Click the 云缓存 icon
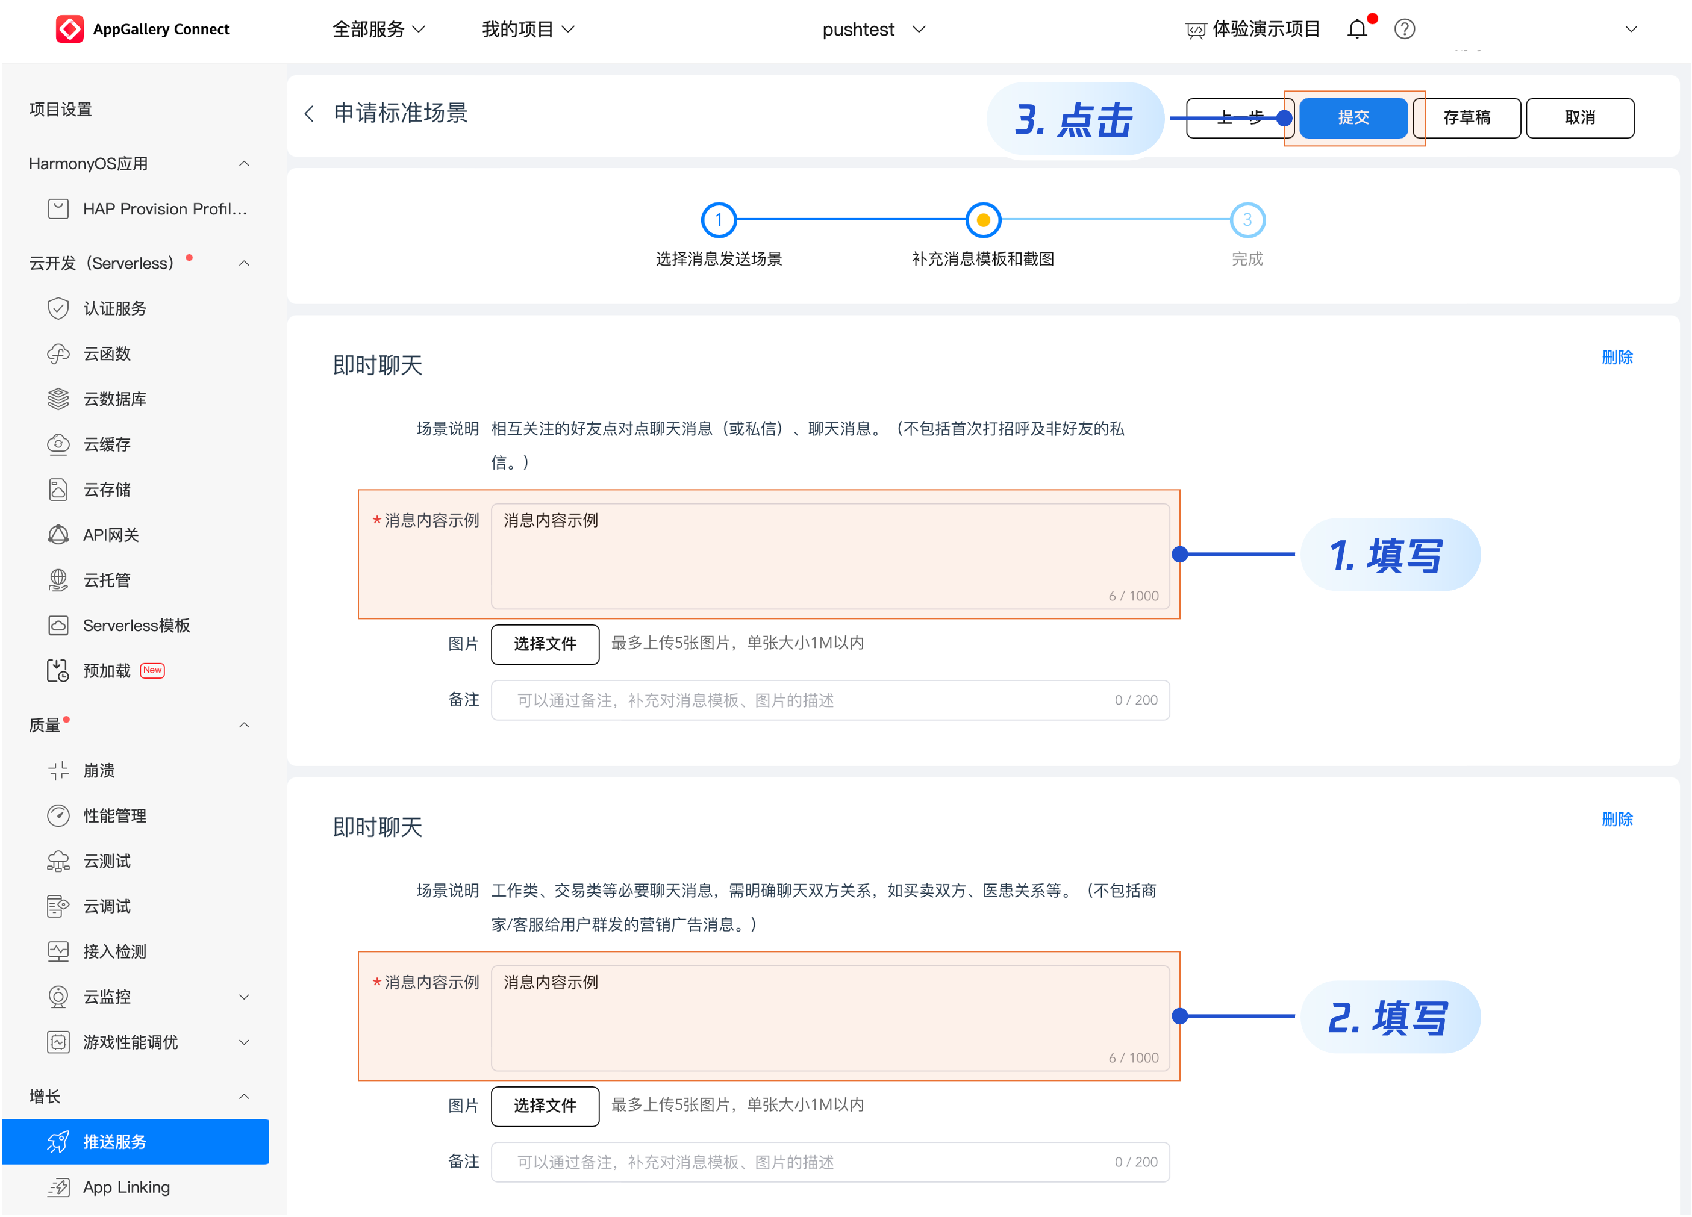This screenshot has width=1692, height=1217. tap(58, 444)
